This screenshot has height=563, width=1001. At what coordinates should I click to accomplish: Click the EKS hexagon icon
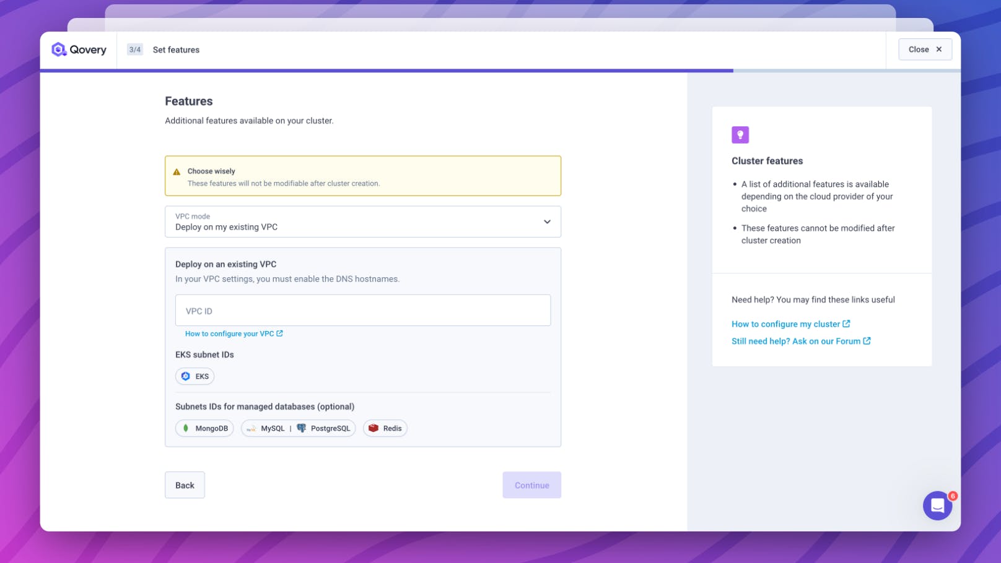coord(186,376)
